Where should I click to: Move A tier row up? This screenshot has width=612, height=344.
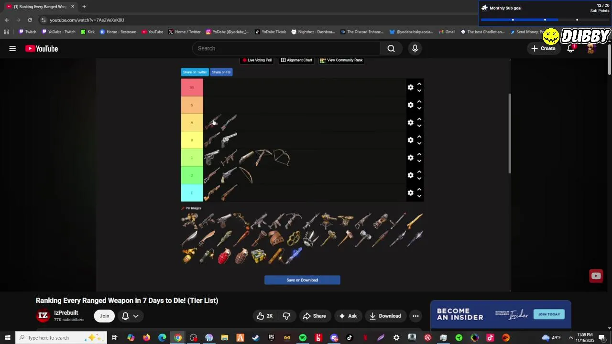[419, 119]
